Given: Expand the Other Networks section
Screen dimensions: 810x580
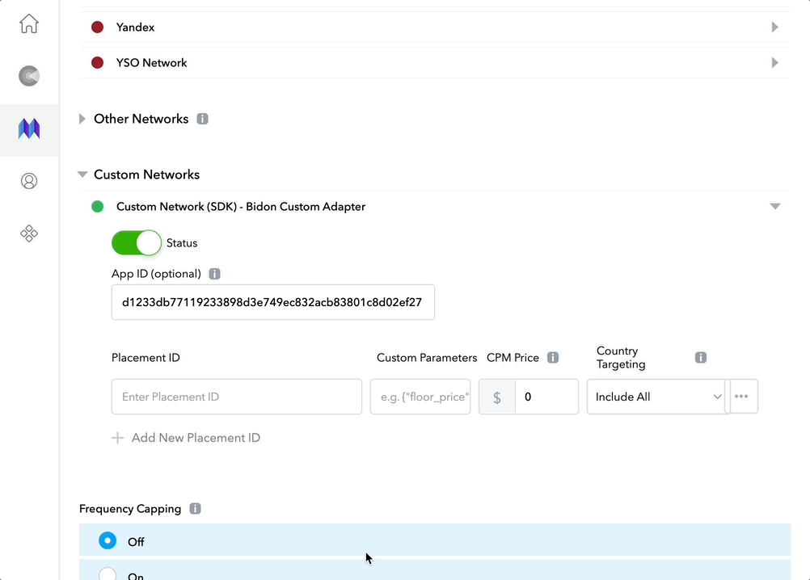Looking at the screenshot, I should tap(82, 119).
